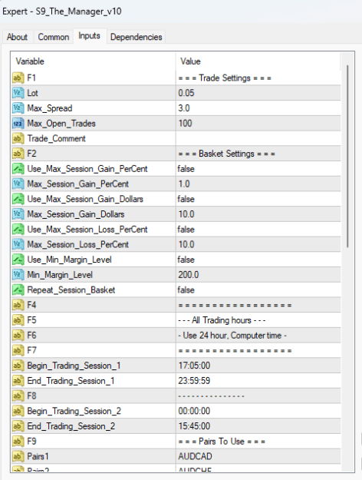The width and height of the screenshot is (362, 480).
Task: Click the icon beside End_Trading_Session_1
Action: click(x=18, y=380)
